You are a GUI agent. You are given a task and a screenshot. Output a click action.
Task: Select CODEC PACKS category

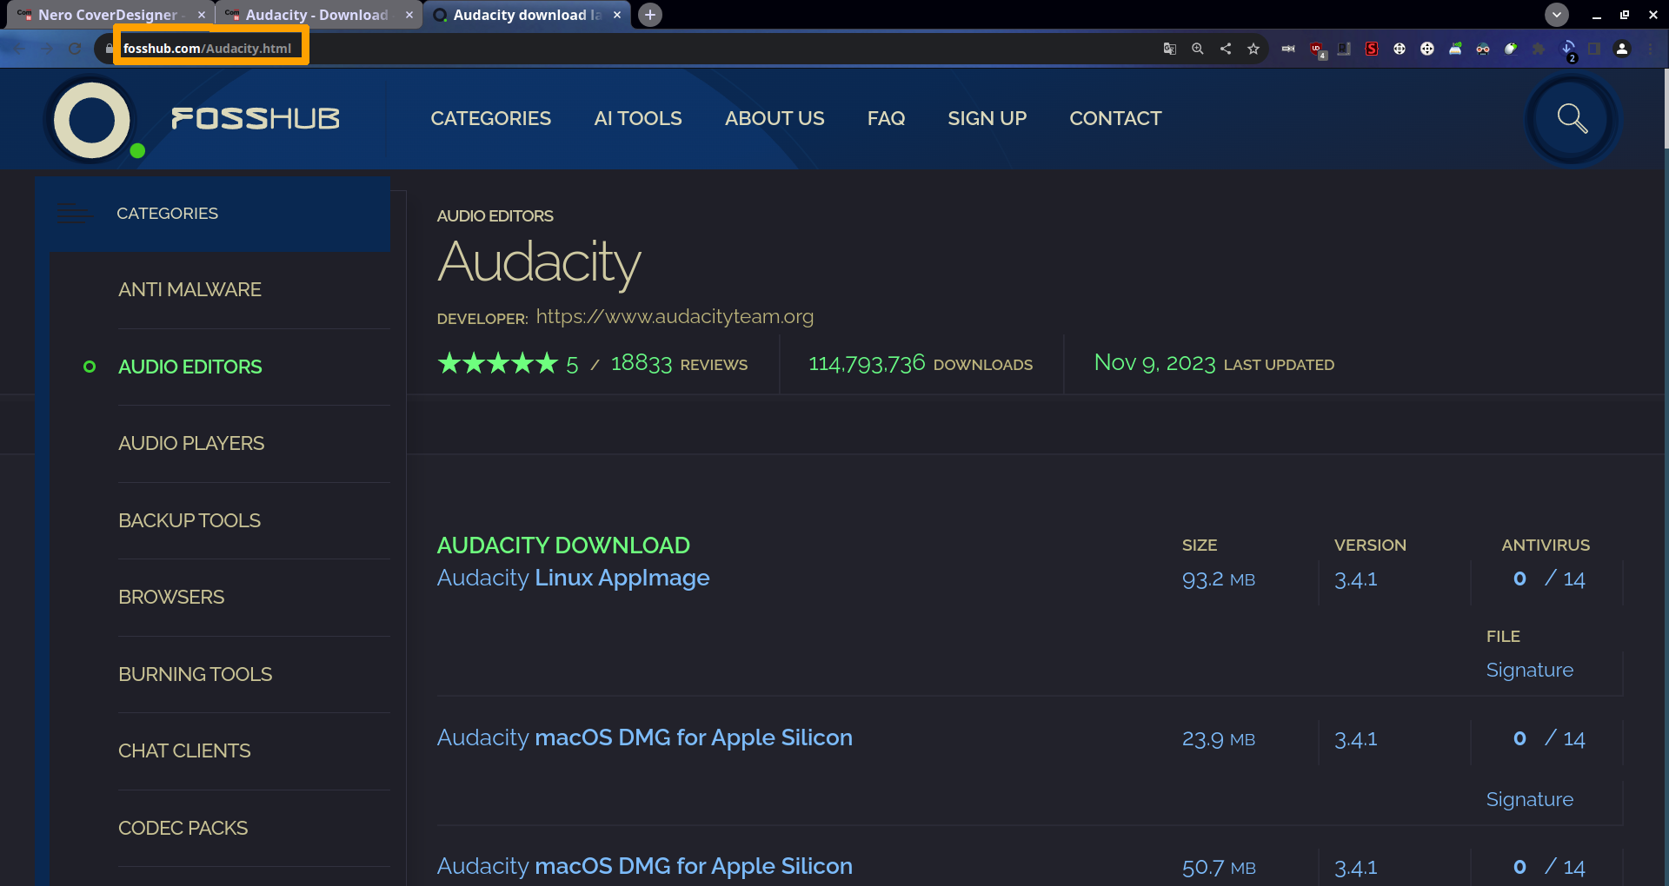[183, 828]
